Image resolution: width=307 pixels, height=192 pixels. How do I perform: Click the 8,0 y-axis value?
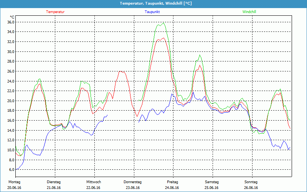pyautogui.click(x=12, y=160)
